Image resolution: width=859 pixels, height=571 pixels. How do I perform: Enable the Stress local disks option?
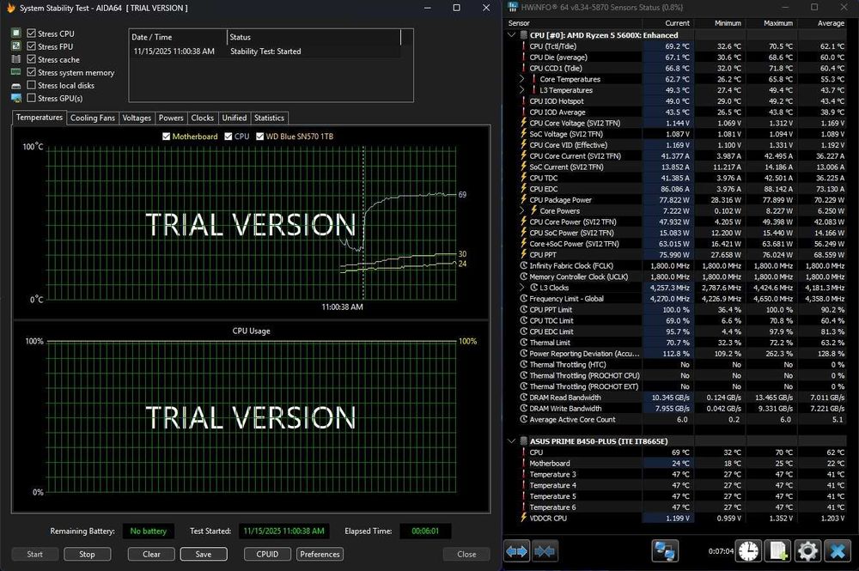pyautogui.click(x=31, y=86)
